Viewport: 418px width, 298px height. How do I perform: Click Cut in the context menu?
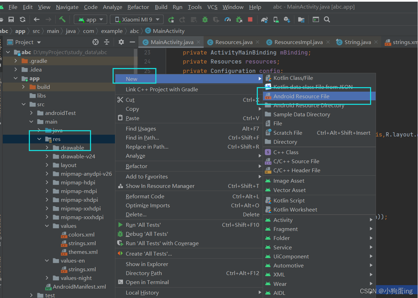189,100
